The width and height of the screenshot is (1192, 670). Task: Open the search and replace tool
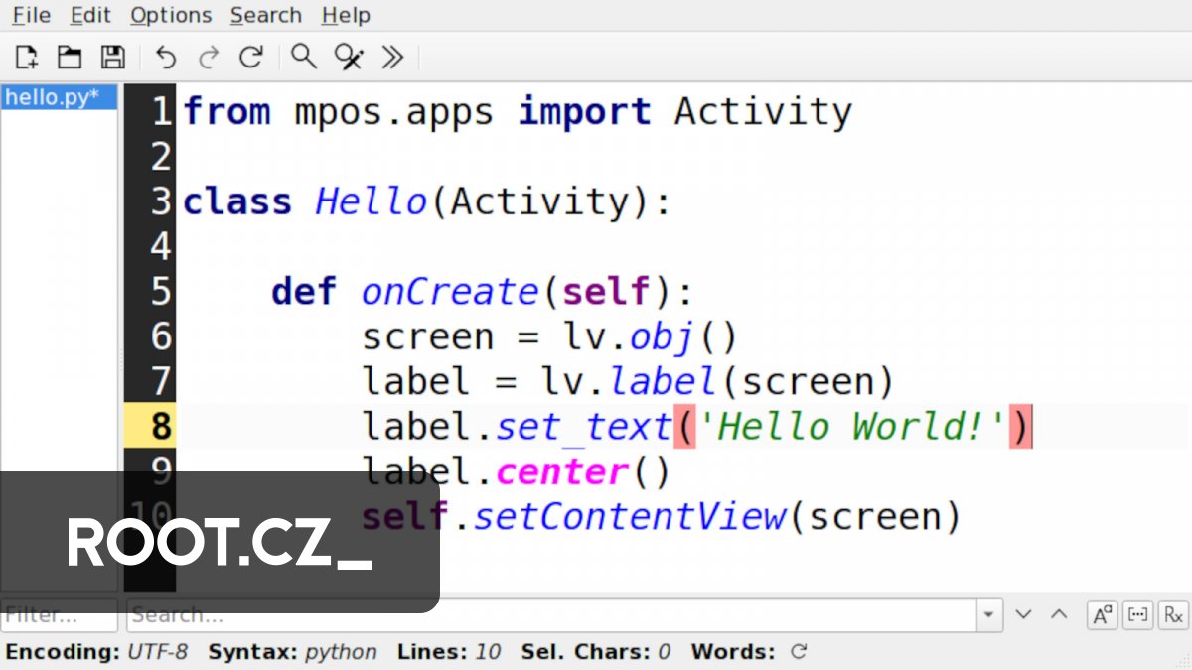[348, 57]
